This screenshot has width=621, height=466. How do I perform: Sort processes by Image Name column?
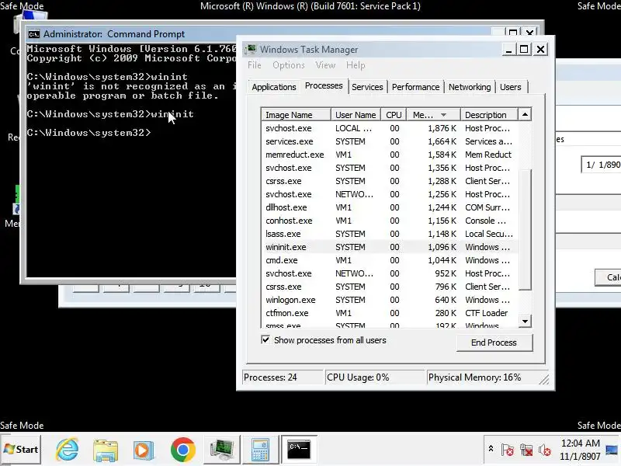(297, 115)
